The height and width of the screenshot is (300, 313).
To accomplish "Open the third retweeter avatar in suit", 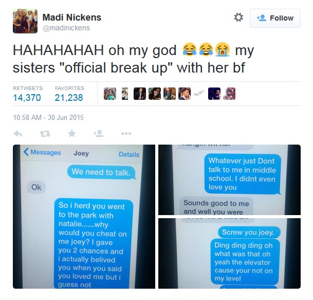I will coord(140,94).
